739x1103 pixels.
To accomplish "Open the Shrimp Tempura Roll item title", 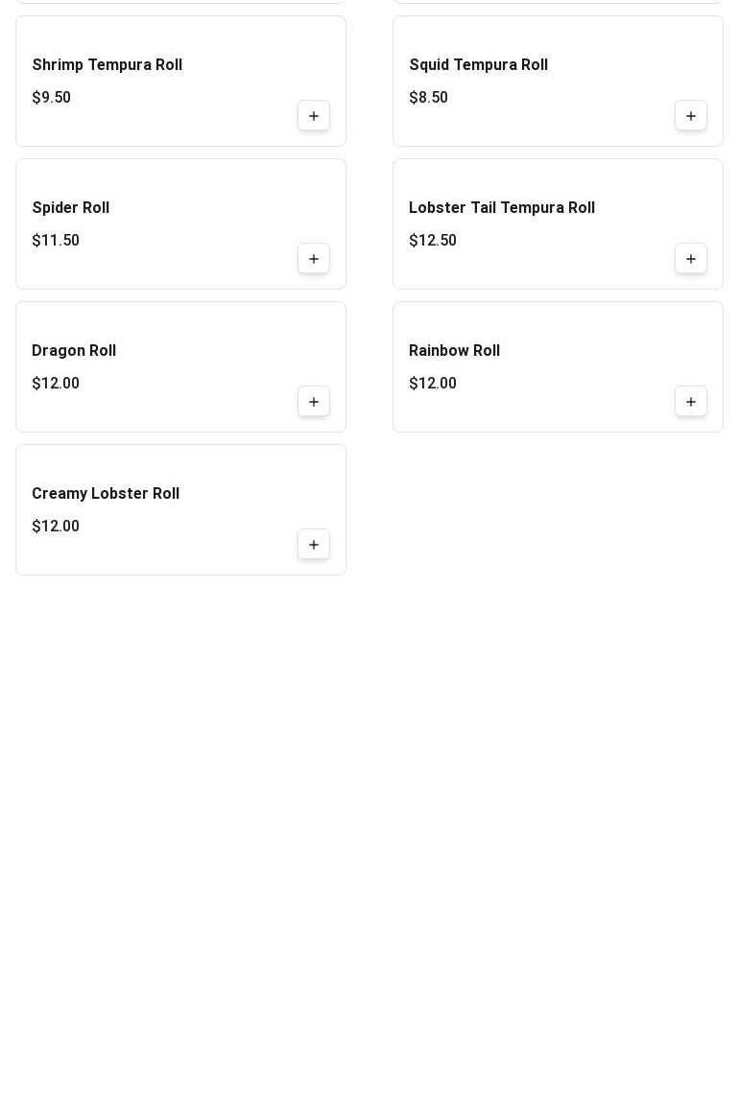I will (107, 64).
